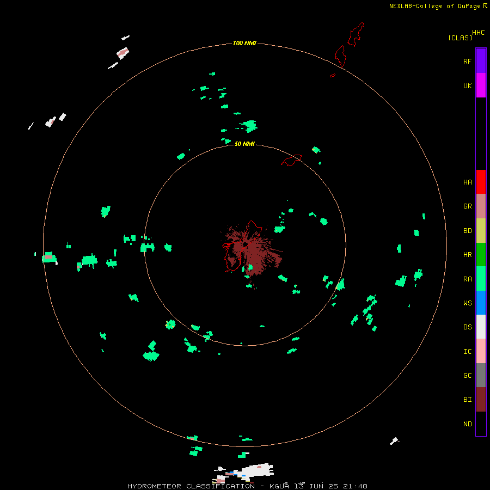Click the radar site center dot
This screenshot has height=490, width=490.
coord(246,244)
